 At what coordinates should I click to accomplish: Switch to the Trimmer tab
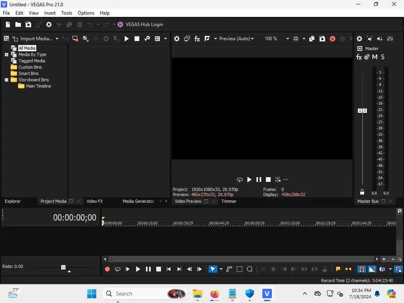(228, 201)
